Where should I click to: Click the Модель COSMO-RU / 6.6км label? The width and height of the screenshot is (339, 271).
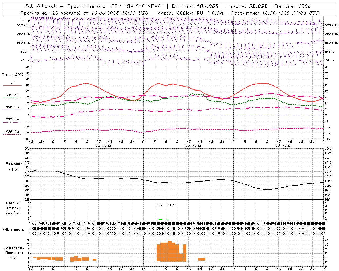[x=191, y=13]
